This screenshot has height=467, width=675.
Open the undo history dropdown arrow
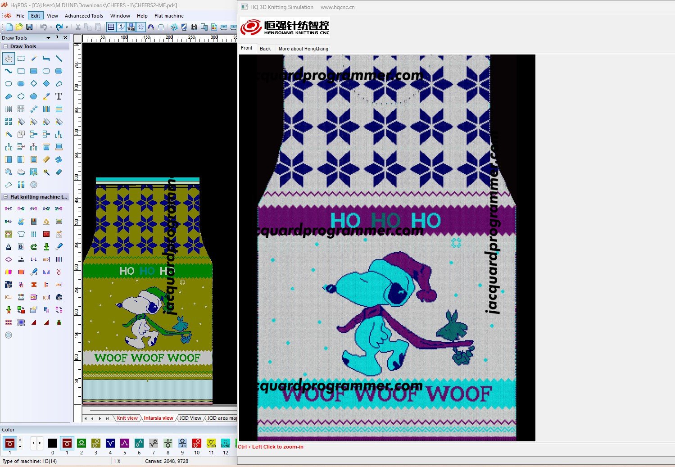tap(51, 27)
